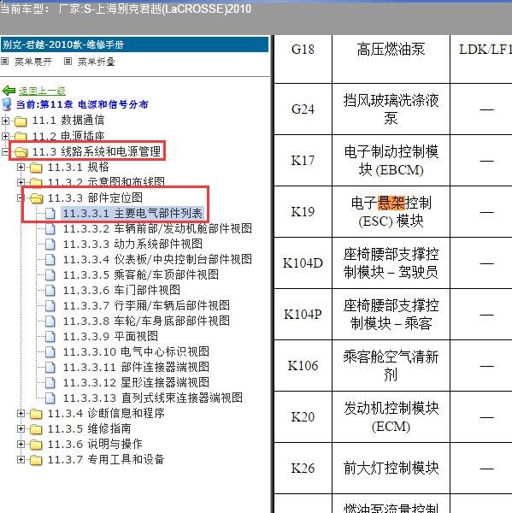Click the G18 code cell
Screen dimensions: 512x513
(x=303, y=59)
